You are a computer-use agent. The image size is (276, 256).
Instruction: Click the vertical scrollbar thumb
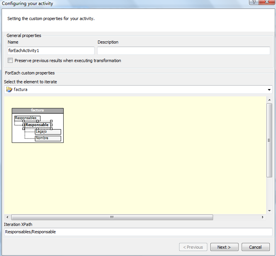click(x=269, y=140)
